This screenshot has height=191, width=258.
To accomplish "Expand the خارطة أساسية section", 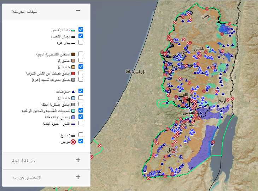I will tap(78, 160).
